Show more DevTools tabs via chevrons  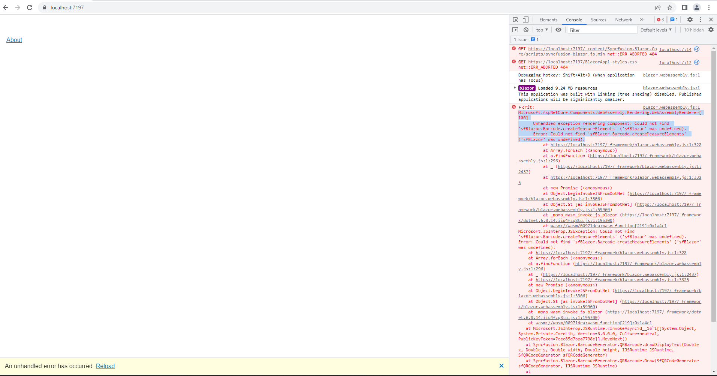[x=642, y=19]
